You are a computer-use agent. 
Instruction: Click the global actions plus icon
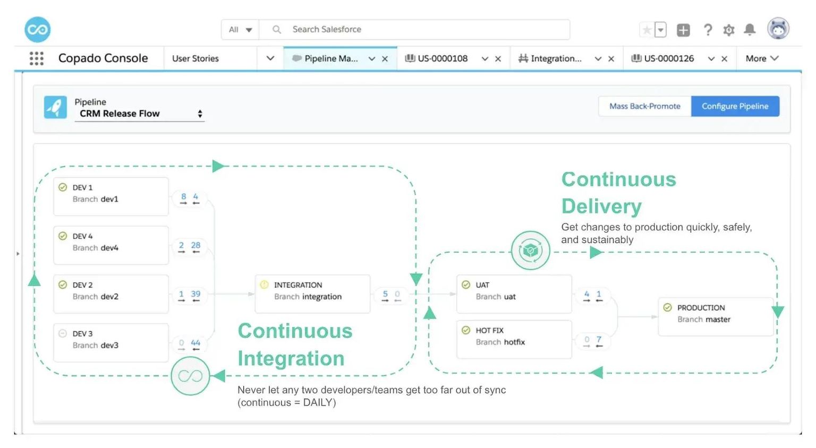[x=683, y=30]
